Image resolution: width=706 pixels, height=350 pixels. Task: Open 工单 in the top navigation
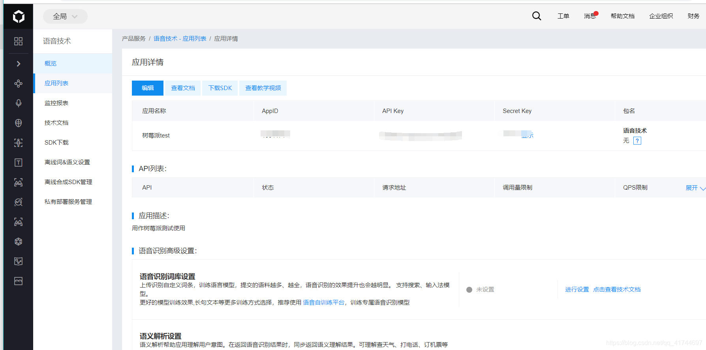(x=563, y=16)
